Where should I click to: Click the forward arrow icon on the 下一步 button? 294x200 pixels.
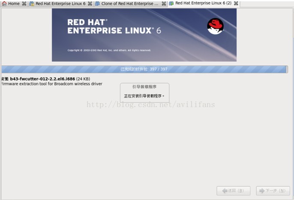262,191
